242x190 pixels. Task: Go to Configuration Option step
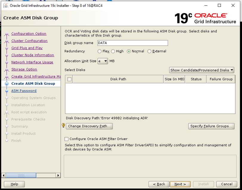[29, 34]
